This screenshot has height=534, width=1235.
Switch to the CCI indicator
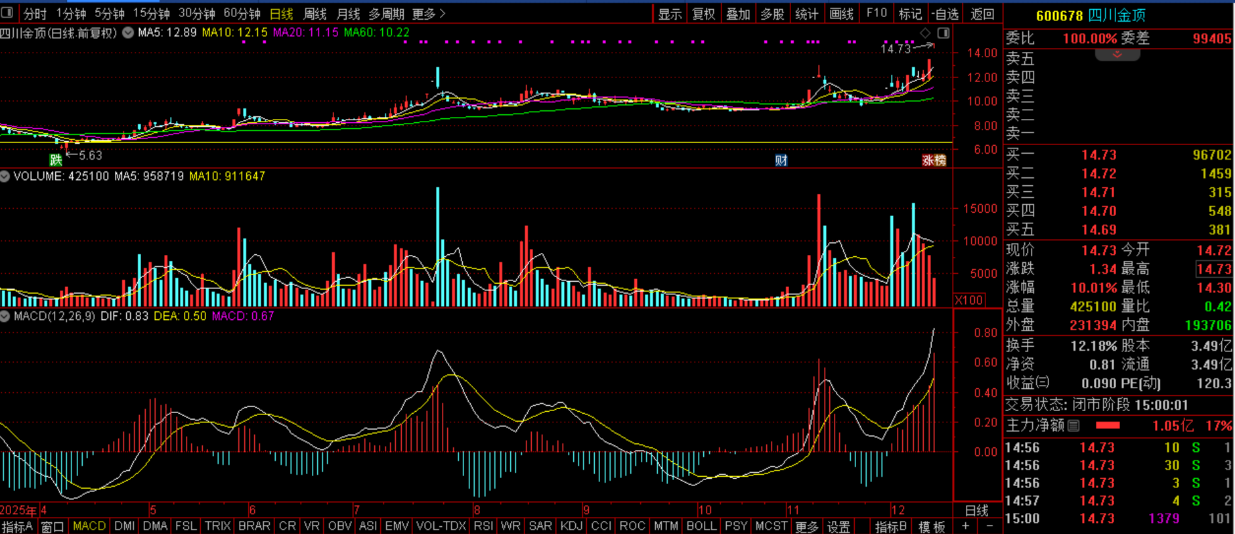click(601, 526)
